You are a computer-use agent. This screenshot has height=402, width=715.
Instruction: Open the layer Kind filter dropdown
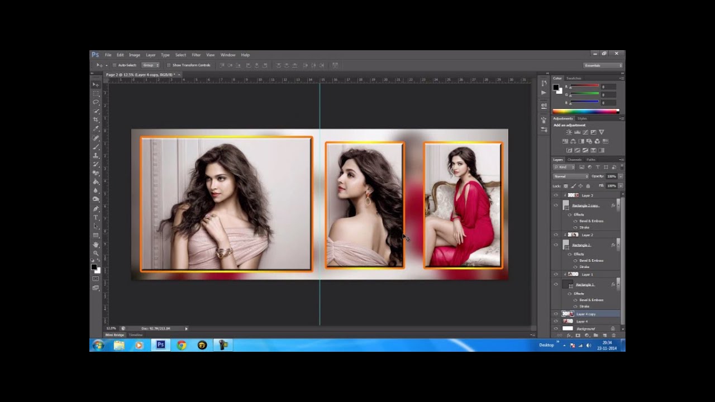564,167
